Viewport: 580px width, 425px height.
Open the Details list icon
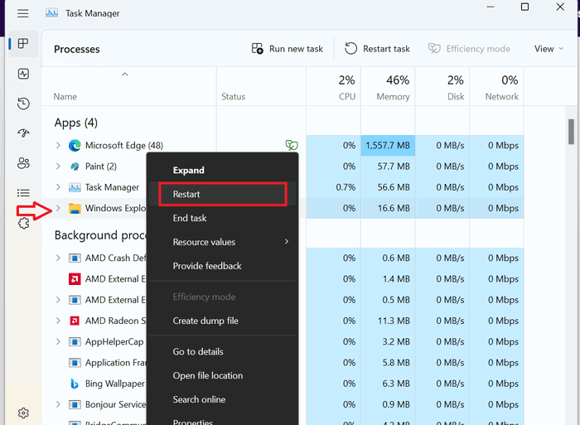pos(23,193)
